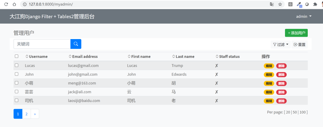Click the green 添加用户 button

(x=296, y=33)
